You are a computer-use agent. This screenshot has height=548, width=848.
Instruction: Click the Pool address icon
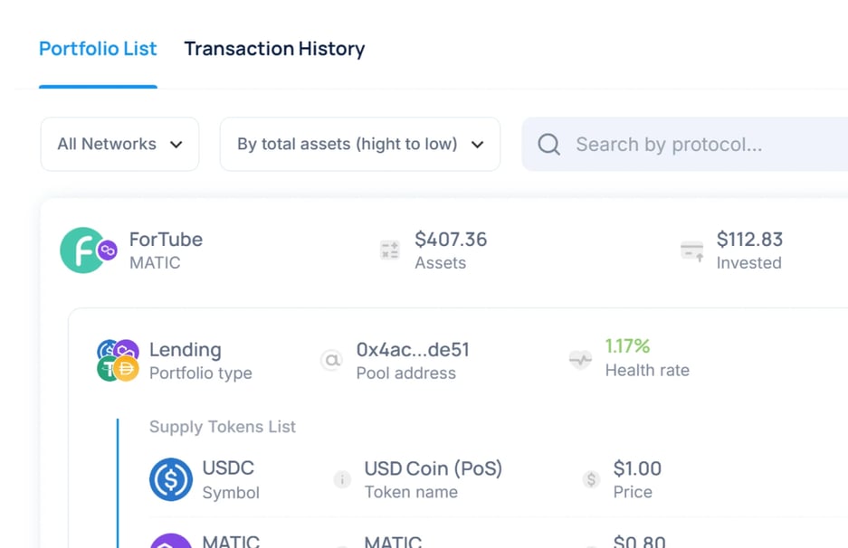(332, 360)
